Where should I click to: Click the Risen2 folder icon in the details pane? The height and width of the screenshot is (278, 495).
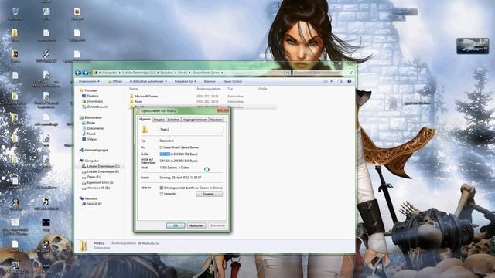coord(84,246)
